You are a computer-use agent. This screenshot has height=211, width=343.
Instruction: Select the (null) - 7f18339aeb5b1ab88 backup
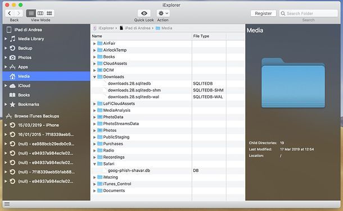point(46,172)
